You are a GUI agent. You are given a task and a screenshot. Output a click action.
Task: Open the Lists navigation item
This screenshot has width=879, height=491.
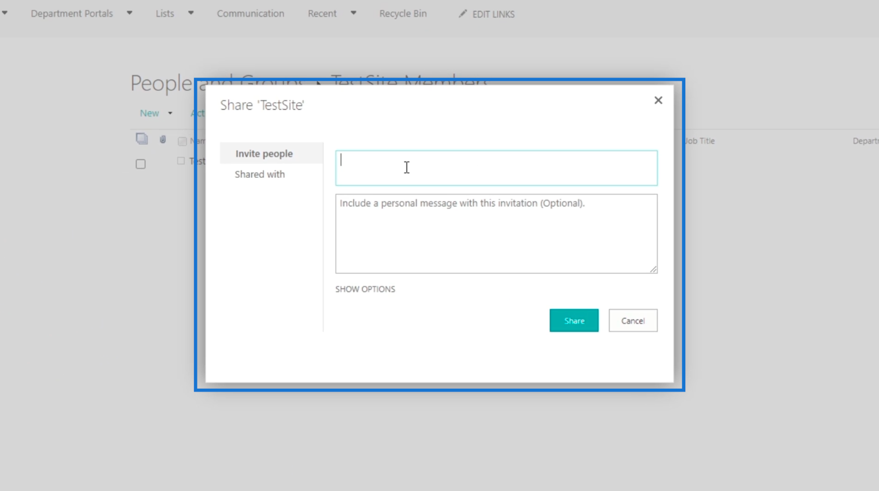point(165,14)
